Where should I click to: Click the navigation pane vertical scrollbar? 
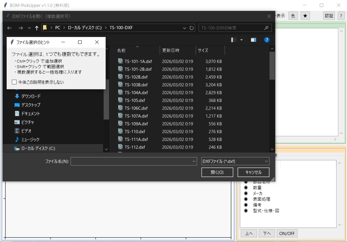click(106, 99)
